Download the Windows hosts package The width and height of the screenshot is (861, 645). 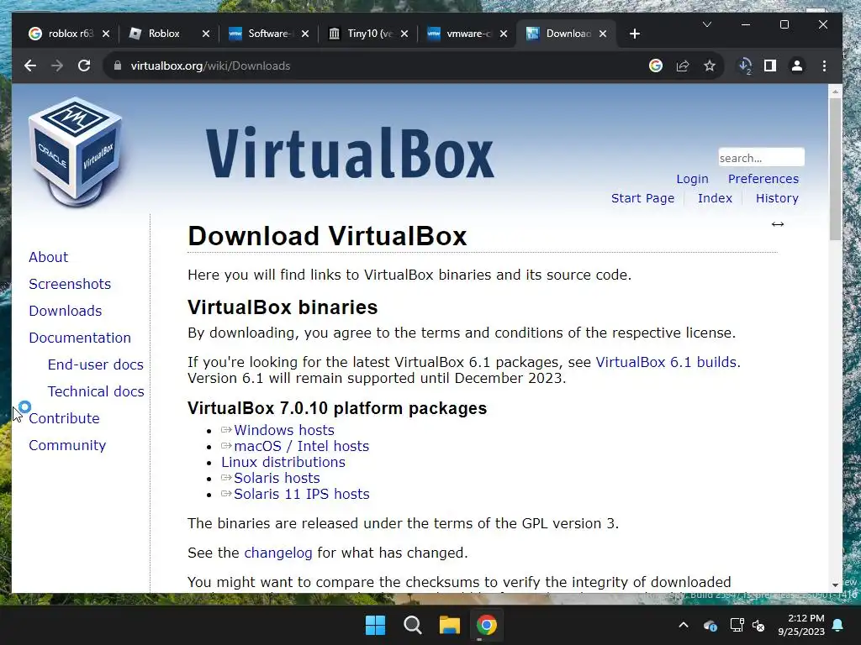[284, 431]
